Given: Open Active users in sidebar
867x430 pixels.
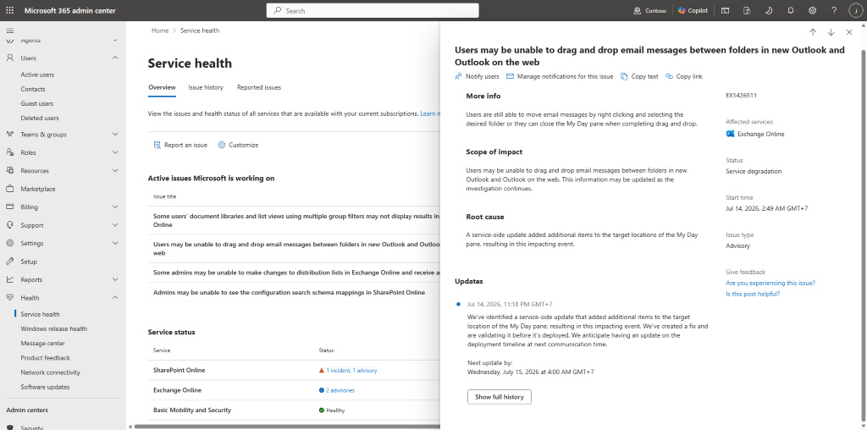Looking at the screenshot, I should [x=37, y=74].
